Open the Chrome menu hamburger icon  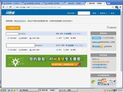(x=120, y=7)
